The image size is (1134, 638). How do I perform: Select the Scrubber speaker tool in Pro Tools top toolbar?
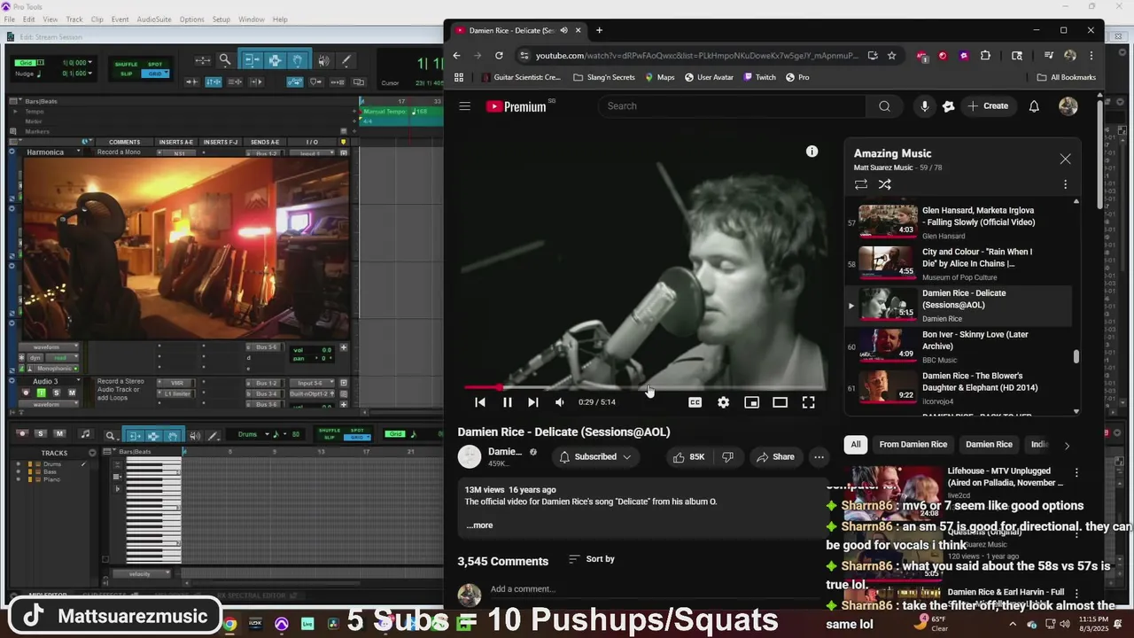(323, 60)
